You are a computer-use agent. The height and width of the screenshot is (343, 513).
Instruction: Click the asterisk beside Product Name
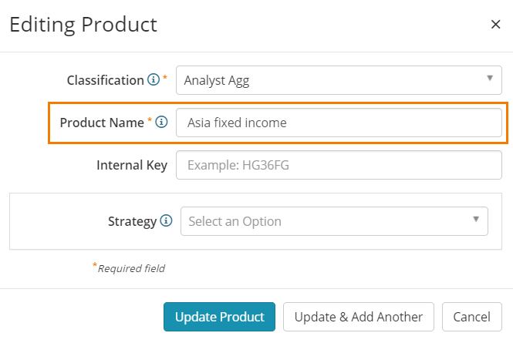(x=150, y=119)
